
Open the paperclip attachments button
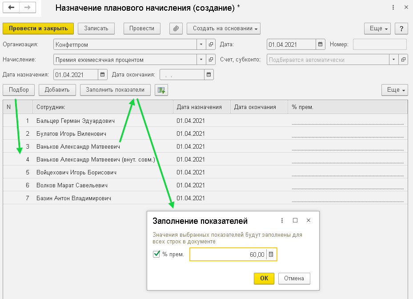(176, 28)
